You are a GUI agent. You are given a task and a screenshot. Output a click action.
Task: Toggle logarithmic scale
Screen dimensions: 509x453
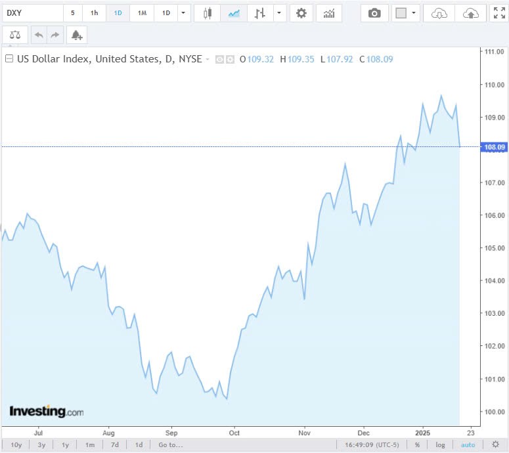(440, 444)
